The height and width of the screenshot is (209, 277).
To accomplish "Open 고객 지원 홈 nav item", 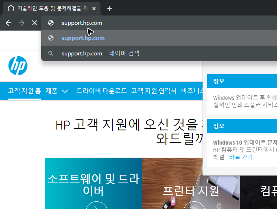I will pos(24,91).
